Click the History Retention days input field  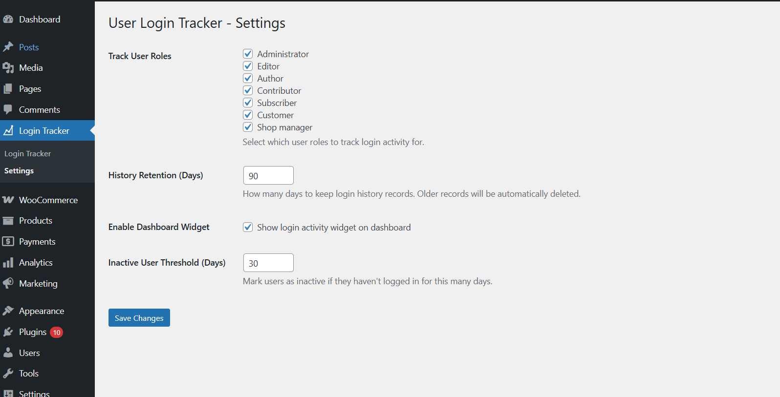268,175
